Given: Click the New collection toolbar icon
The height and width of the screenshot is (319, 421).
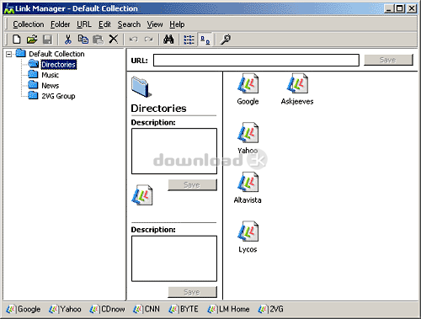Looking at the screenshot, I should click(x=17, y=40).
